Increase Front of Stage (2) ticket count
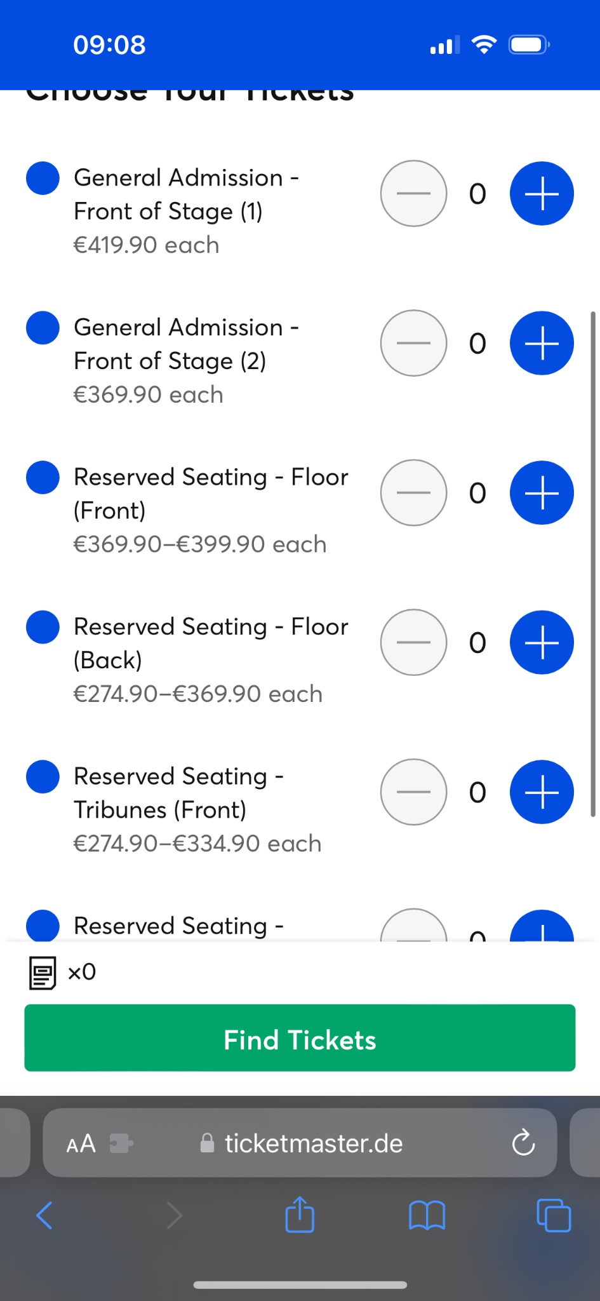600x1301 pixels. tap(542, 343)
